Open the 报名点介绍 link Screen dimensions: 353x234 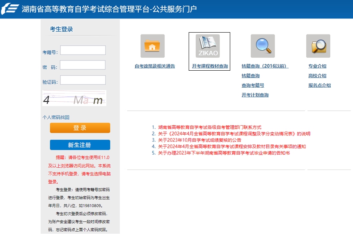click(x=319, y=85)
